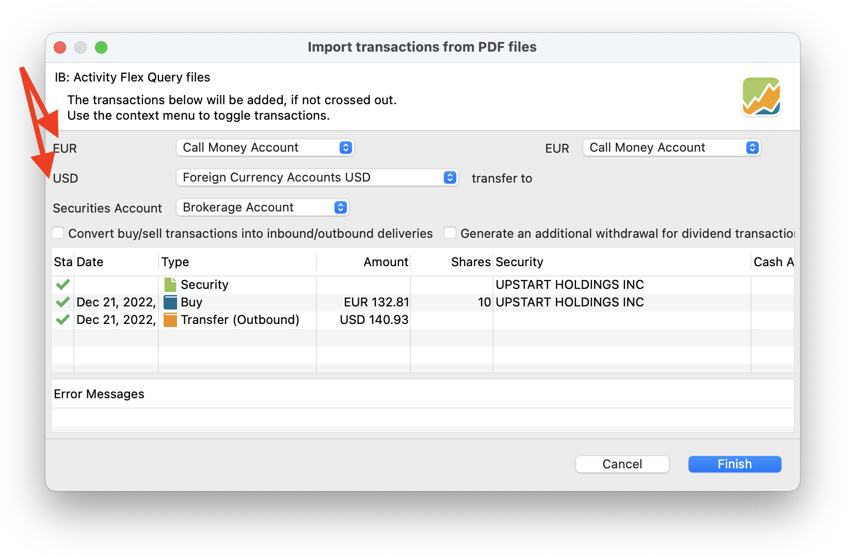Click the green Security document icon
The height and width of the screenshot is (554, 862).
[170, 285]
